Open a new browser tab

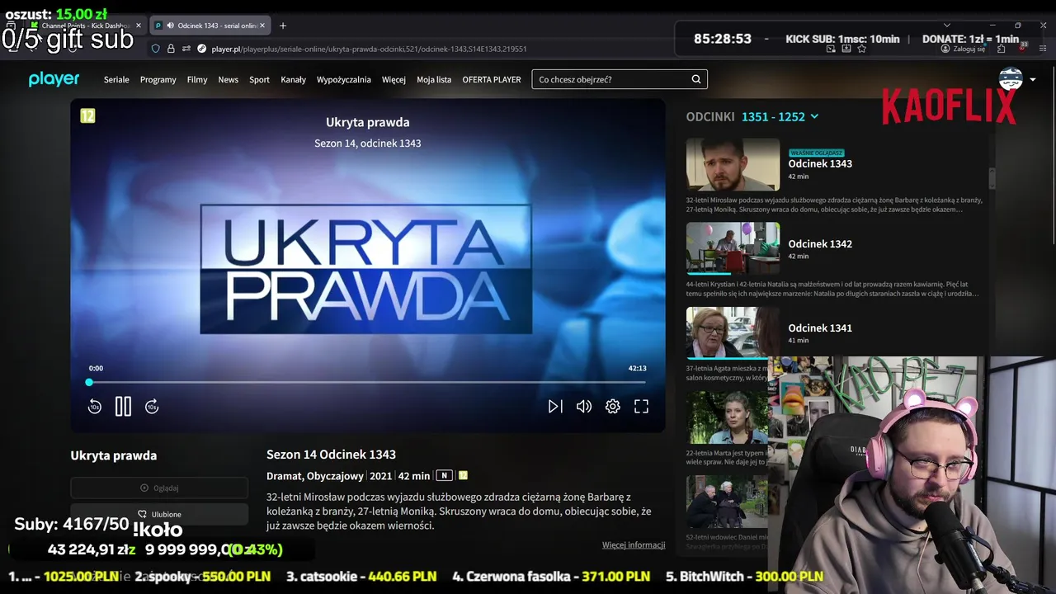[x=283, y=26]
